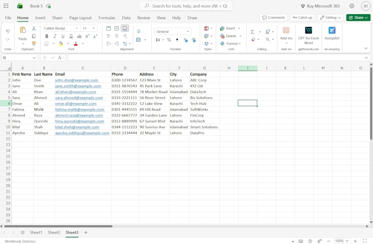
Task: Click the AutoSum sigma icon
Action: pyautogui.click(x=253, y=32)
